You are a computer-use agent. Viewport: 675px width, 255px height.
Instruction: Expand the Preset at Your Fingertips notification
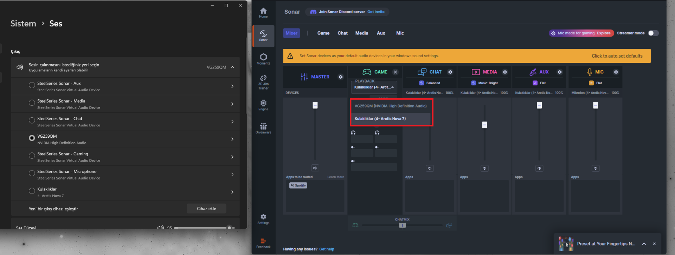644,244
